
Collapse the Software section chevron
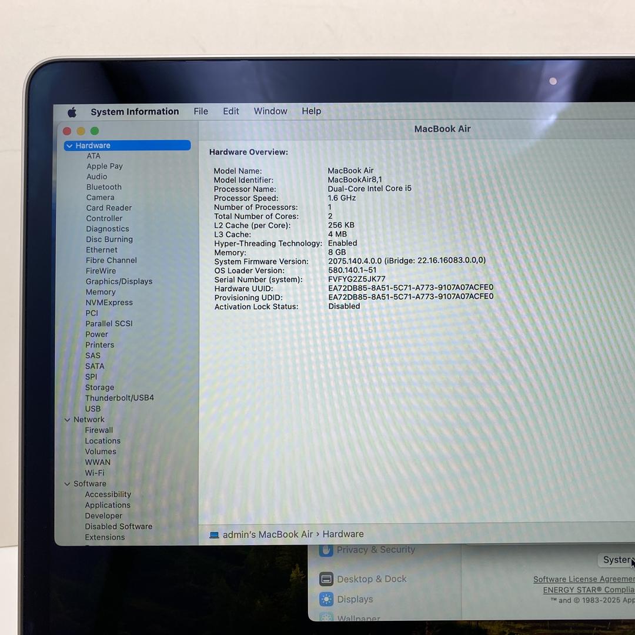pyautogui.click(x=67, y=484)
